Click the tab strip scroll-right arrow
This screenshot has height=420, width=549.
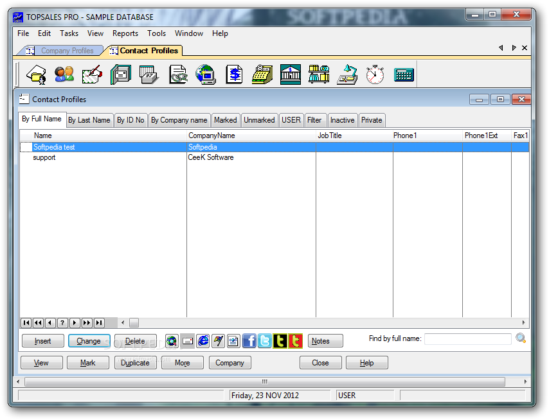point(514,48)
